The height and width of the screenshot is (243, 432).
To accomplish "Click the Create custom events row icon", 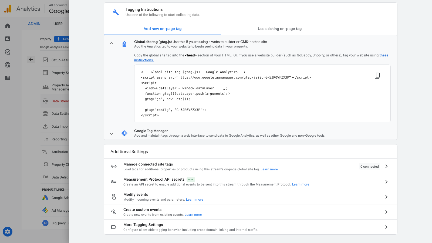I will [x=114, y=212].
